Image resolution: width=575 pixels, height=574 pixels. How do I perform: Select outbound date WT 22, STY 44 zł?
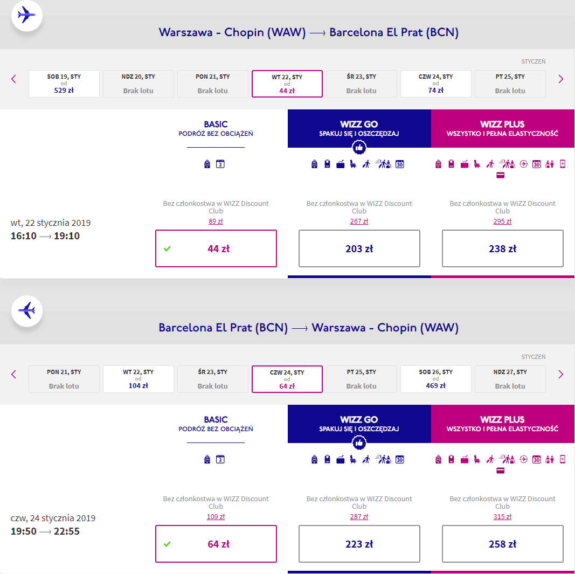pyautogui.click(x=287, y=84)
